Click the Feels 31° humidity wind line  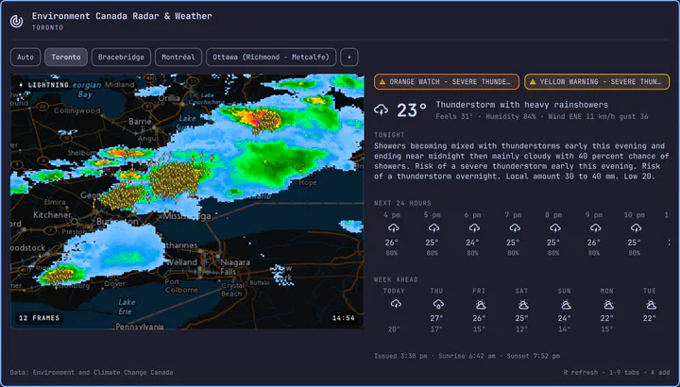pos(542,117)
